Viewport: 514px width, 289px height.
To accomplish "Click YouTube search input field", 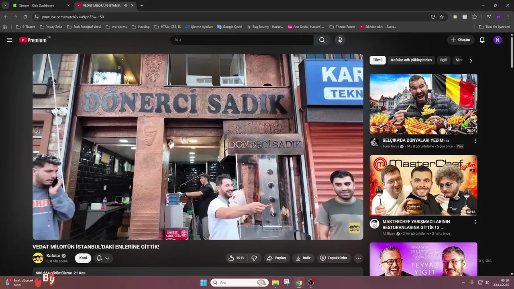I will tap(242, 40).
